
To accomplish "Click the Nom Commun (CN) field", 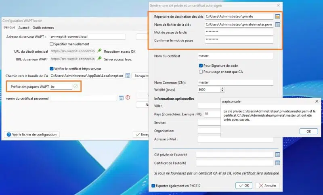I will (x=235, y=82).
